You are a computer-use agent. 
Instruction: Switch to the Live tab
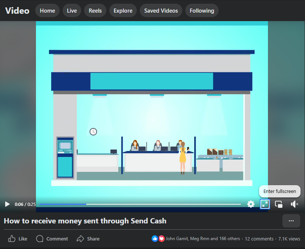72,10
